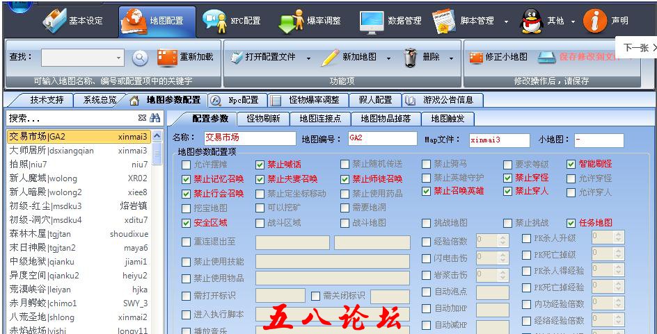Select 新人魔域 in the map list
The width and height of the screenshot is (657, 334).
(79, 178)
